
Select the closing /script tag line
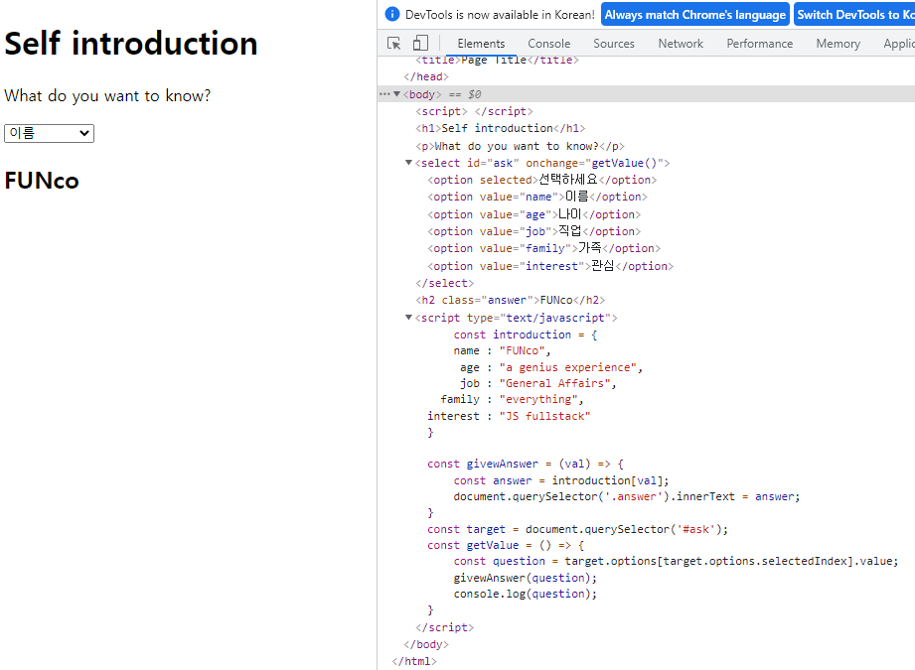click(445, 627)
